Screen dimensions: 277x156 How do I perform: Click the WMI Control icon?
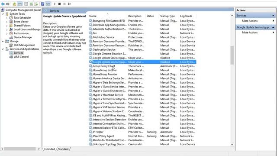(11, 57)
